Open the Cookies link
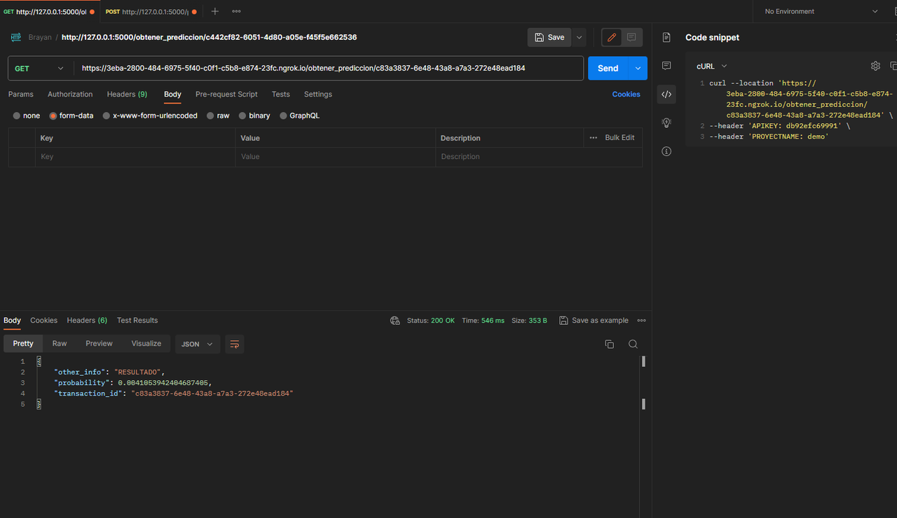 coord(626,94)
